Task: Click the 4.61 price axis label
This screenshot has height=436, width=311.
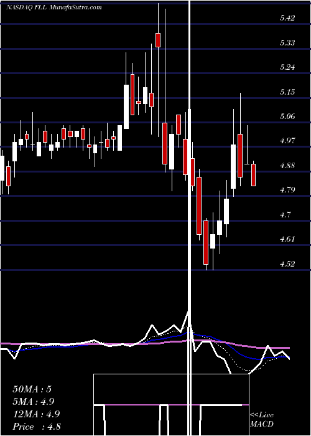Action: tap(287, 239)
